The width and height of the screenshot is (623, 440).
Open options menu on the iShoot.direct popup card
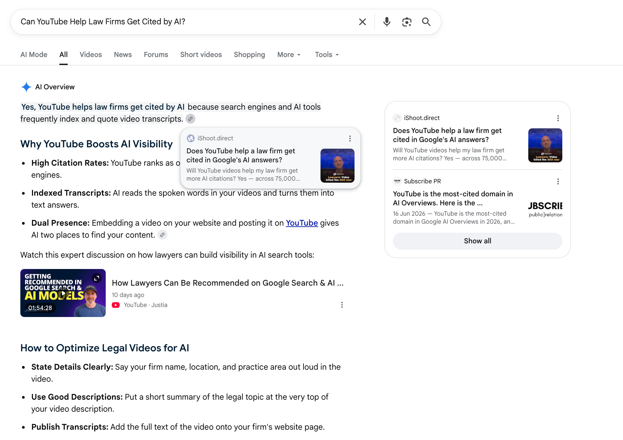click(x=350, y=138)
